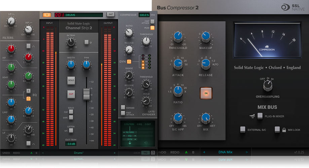Click the DRY/WET MIX knob
309x168 pixels.
click(x=205, y=118)
